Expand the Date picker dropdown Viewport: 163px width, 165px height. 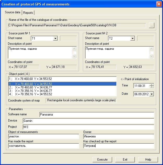pos(152,94)
